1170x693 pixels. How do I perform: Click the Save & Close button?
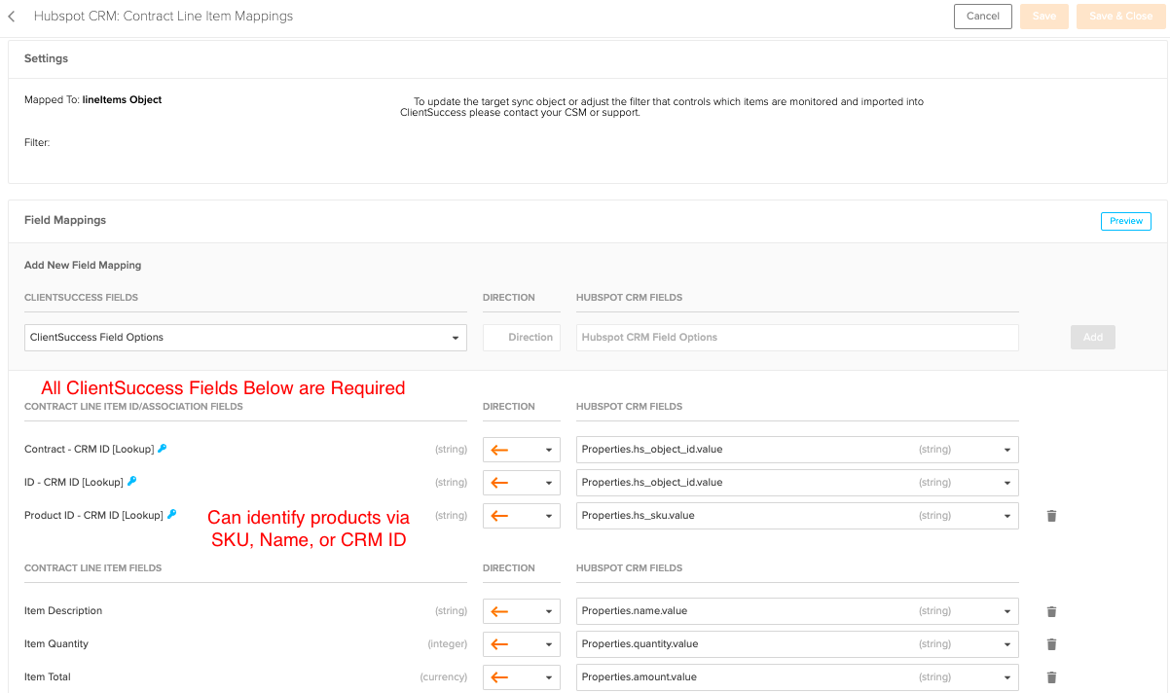tap(1121, 17)
